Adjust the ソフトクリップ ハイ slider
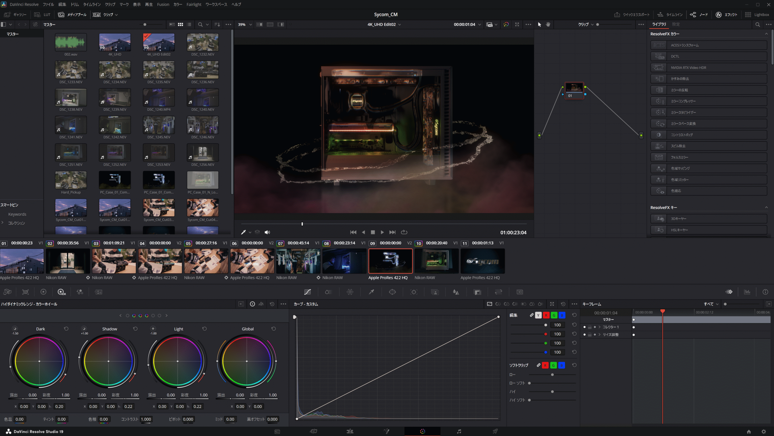Viewport: 774px width, 436px height. [x=552, y=392]
